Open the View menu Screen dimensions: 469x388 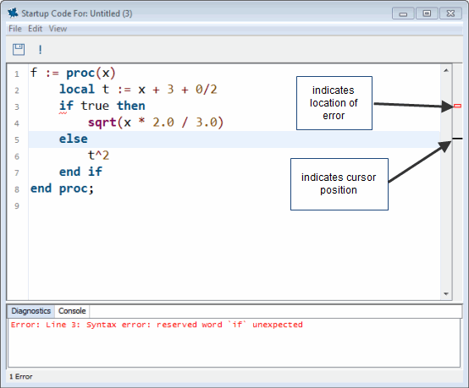point(58,29)
